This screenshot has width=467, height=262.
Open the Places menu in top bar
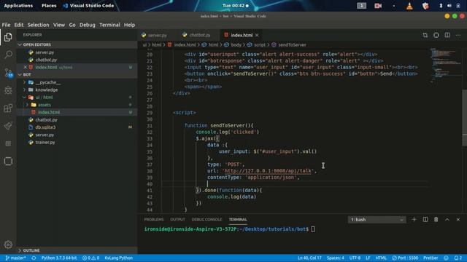tap(49, 6)
